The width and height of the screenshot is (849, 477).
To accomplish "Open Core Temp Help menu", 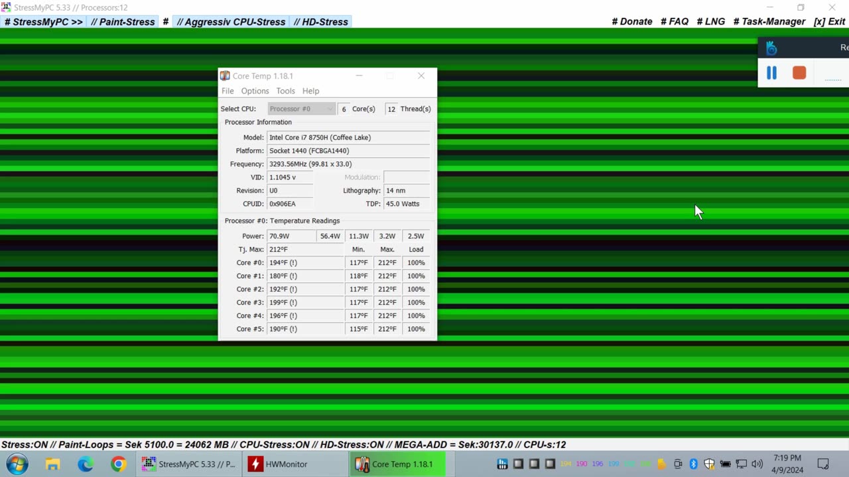I will click(310, 91).
